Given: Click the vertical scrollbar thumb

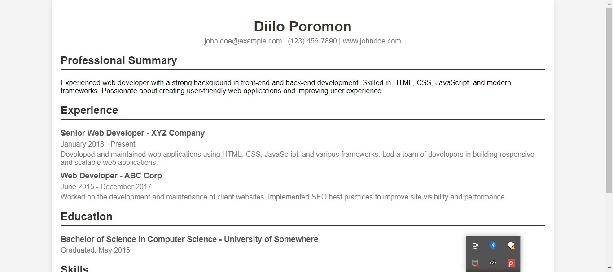Looking at the screenshot, I should click(609, 99).
